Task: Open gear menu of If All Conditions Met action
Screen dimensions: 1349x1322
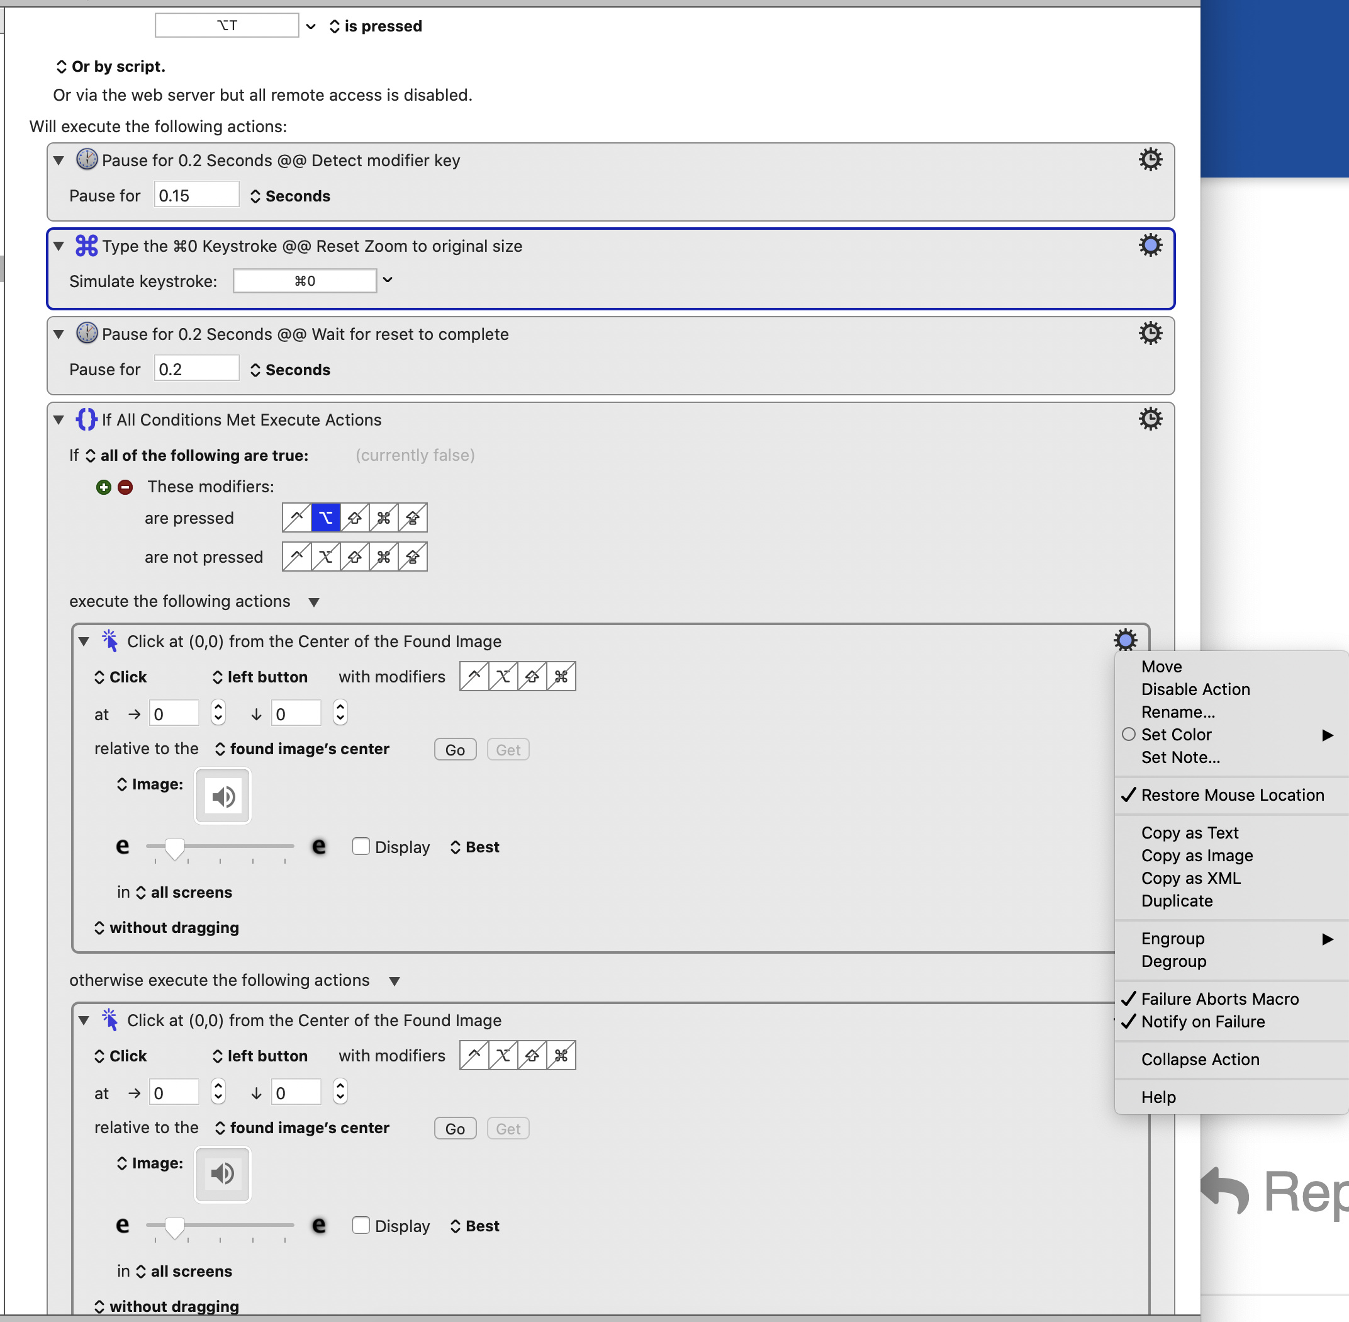Action: (x=1150, y=419)
